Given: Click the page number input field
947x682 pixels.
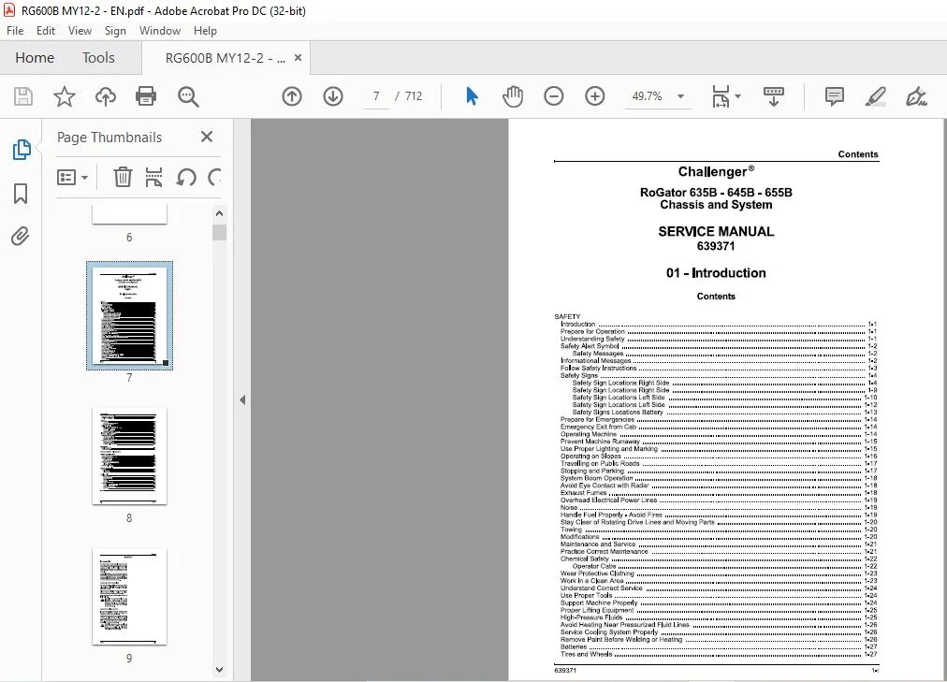Looking at the screenshot, I should [376, 96].
